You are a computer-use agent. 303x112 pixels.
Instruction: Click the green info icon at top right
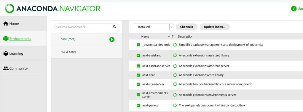(294, 9)
